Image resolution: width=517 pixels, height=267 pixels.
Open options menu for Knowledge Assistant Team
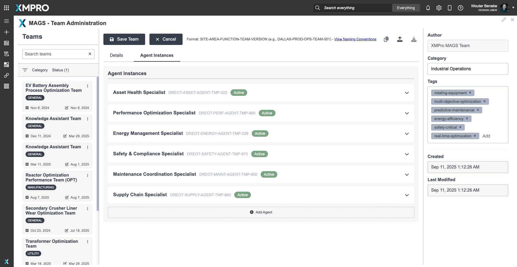[x=88, y=119]
